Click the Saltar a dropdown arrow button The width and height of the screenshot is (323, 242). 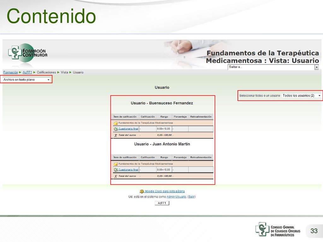(x=317, y=67)
